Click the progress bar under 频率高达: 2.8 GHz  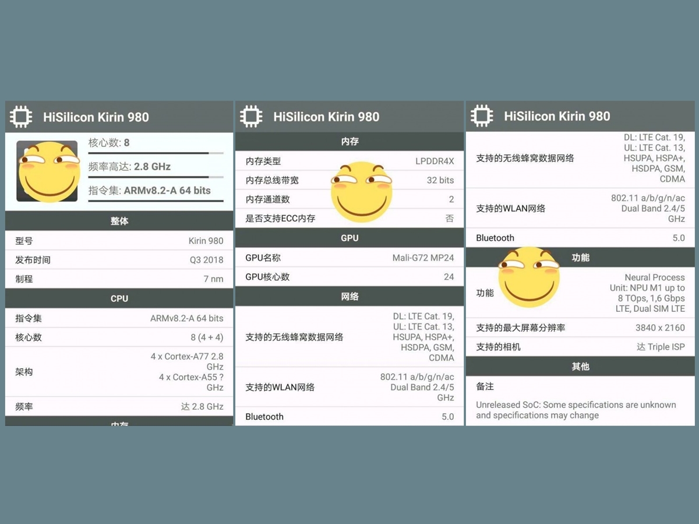click(156, 177)
